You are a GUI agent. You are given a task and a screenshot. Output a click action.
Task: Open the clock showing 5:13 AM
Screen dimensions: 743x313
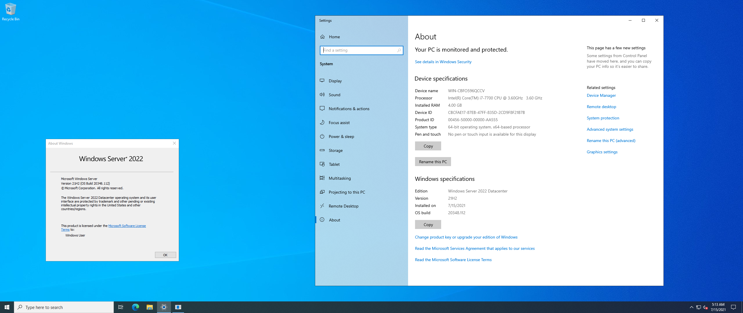coord(718,307)
